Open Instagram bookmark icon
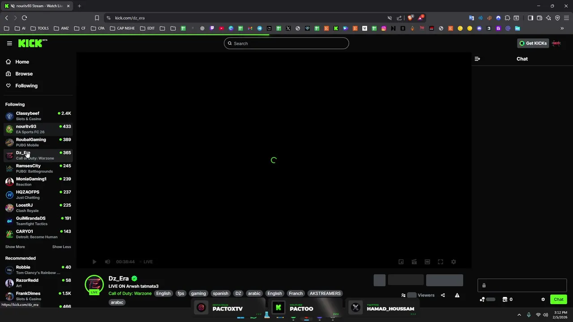573x322 pixels. (384, 28)
